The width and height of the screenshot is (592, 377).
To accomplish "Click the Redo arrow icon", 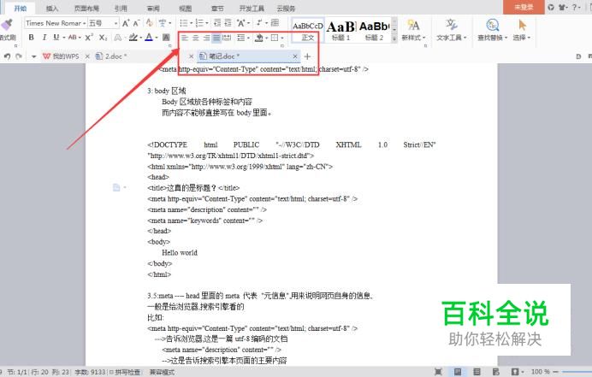I will 19,56.
